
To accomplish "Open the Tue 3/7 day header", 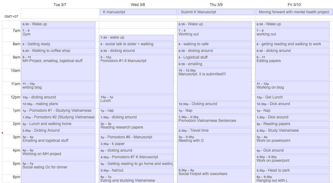I will click(x=60, y=5).
